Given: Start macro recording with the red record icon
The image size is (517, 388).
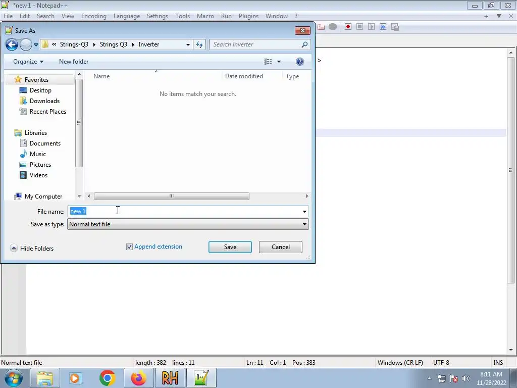Looking at the screenshot, I should (348, 27).
